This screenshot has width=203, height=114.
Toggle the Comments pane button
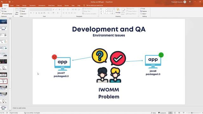pos(162,113)
